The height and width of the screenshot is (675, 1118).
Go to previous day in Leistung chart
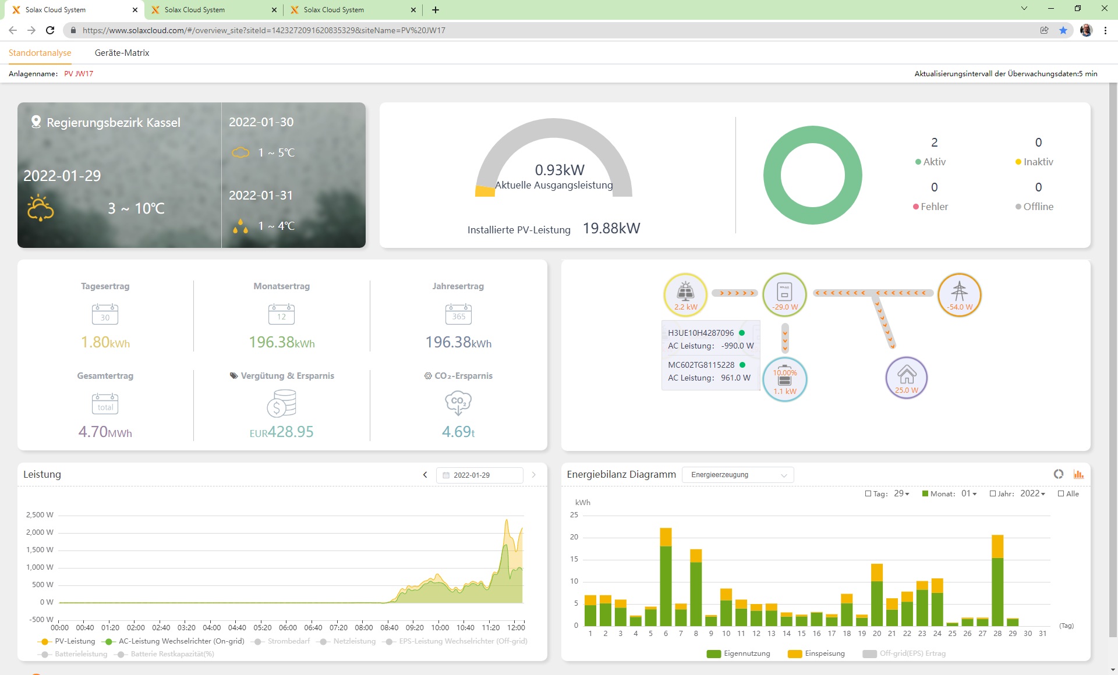(425, 475)
